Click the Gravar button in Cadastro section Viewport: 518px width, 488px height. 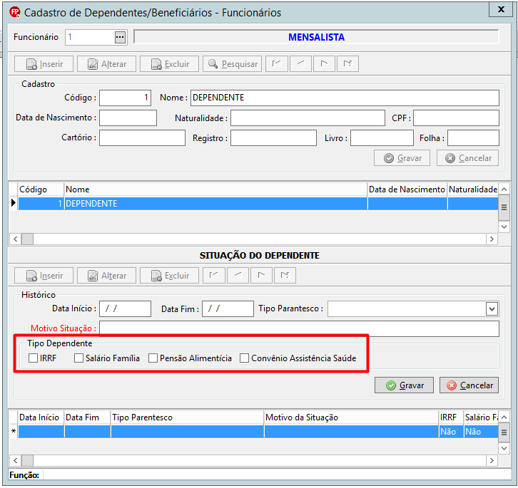coord(402,158)
